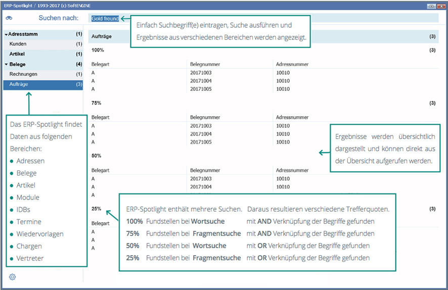The height and width of the screenshot is (290, 448).
Task: Click the Belegnummer header in 50% group
Action: point(205,170)
